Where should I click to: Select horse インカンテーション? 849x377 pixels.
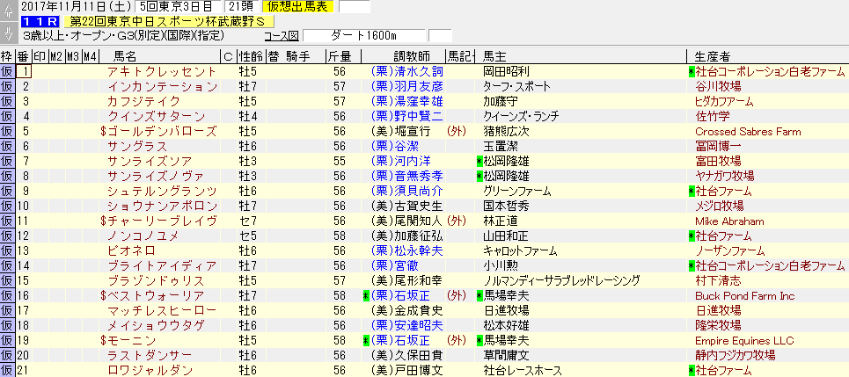tap(163, 86)
